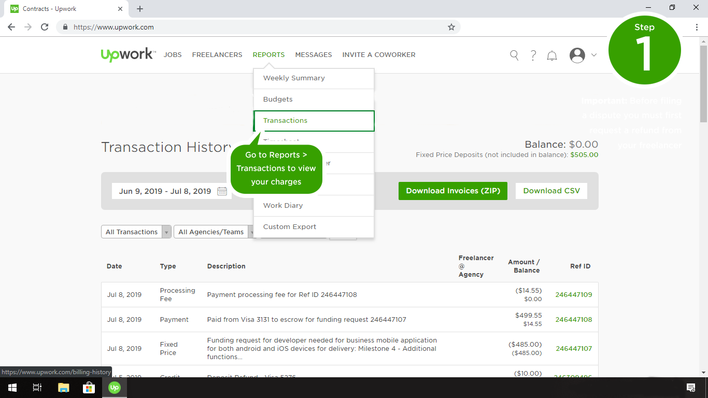Click the help question mark icon
This screenshot has height=398, width=708.
click(x=533, y=55)
